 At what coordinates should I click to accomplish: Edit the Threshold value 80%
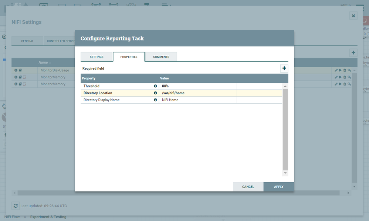coord(197,86)
